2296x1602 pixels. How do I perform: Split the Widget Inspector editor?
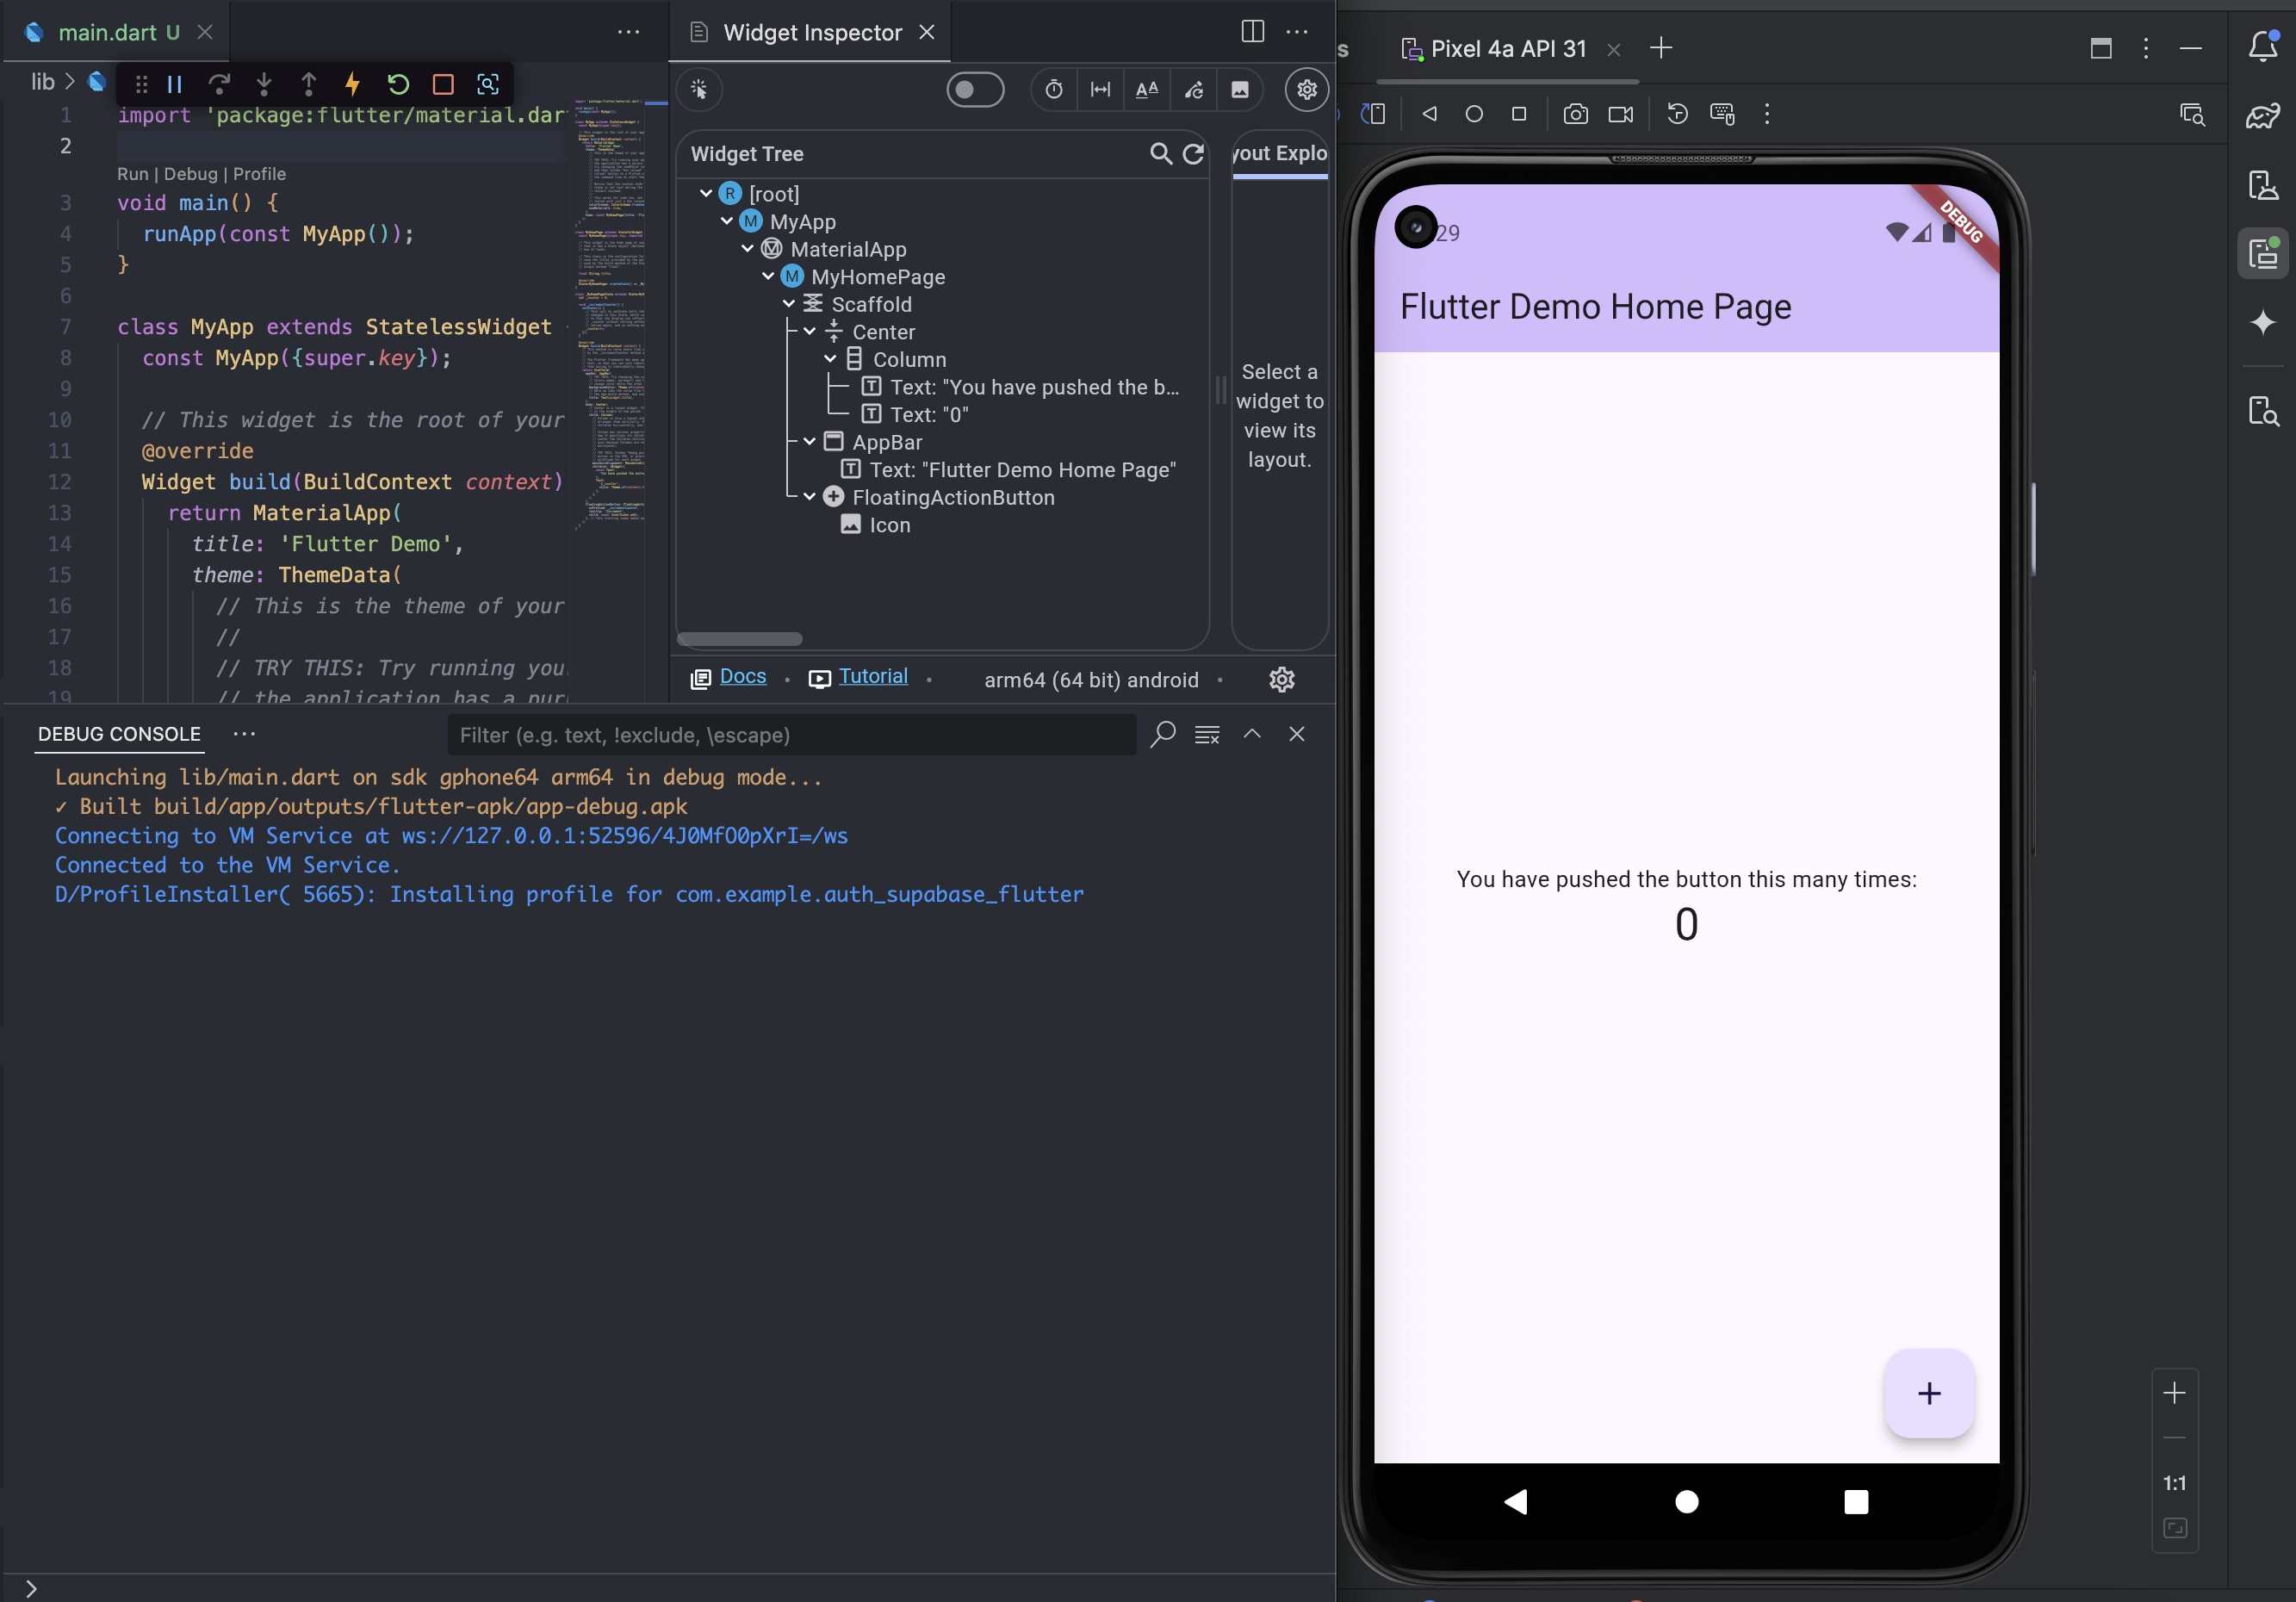1252,32
